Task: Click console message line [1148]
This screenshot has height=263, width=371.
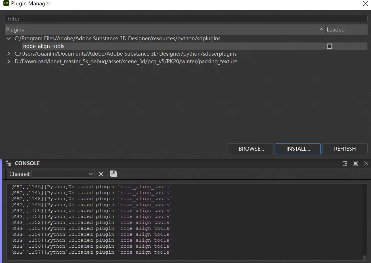Action: pyautogui.click(x=91, y=199)
